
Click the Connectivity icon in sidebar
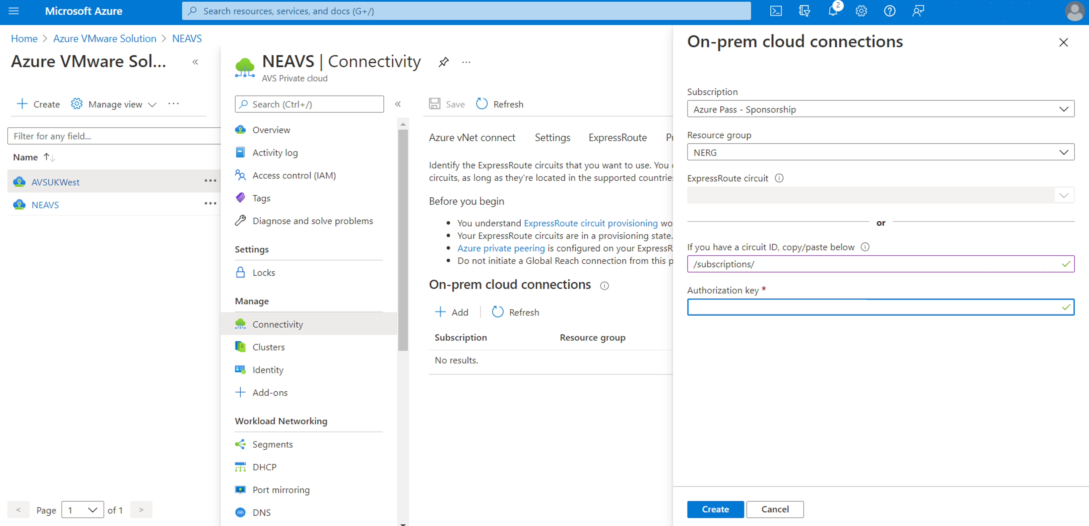[x=241, y=324]
